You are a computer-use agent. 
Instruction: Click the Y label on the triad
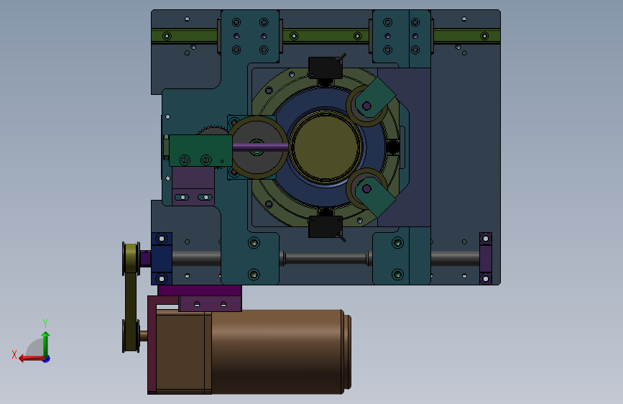[x=45, y=323]
